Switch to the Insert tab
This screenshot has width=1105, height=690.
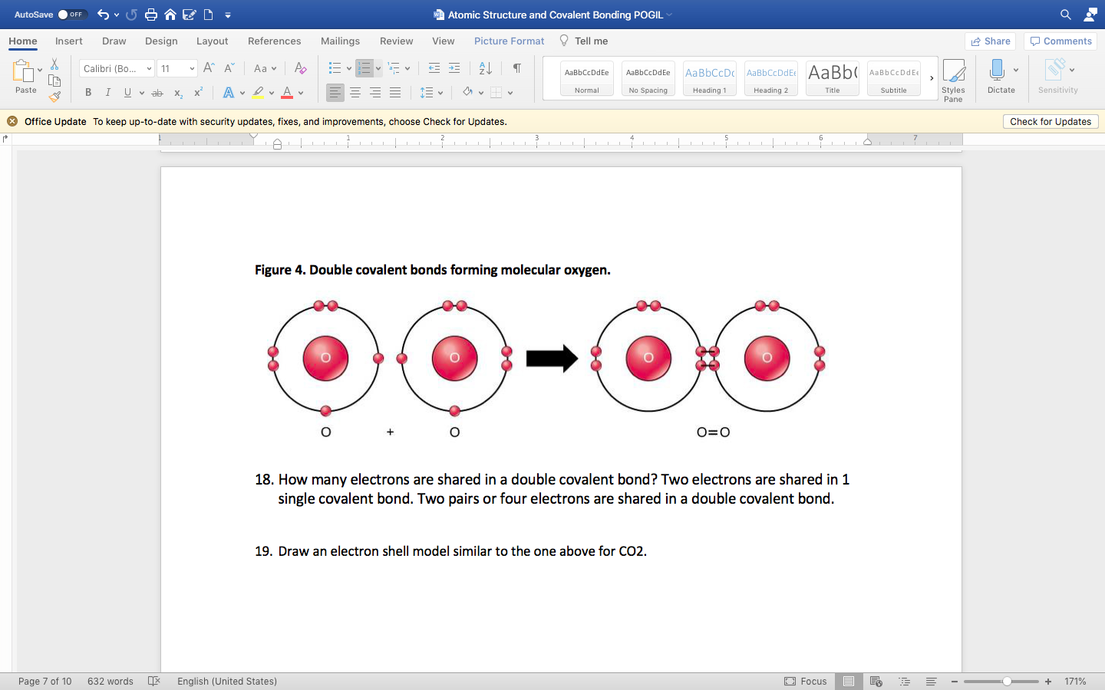click(x=68, y=41)
